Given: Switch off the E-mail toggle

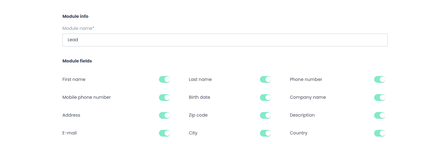Looking at the screenshot, I should click(165, 133).
